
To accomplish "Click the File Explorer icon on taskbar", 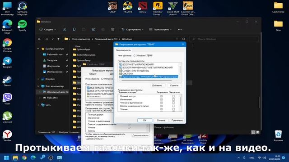I will pos(15,157).
